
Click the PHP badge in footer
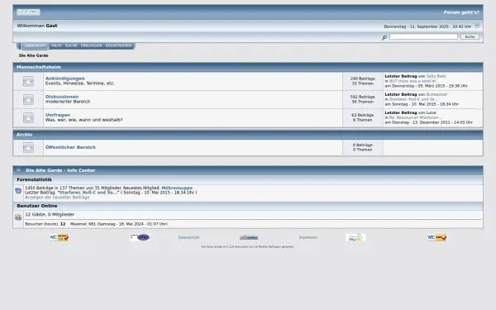pos(140,237)
